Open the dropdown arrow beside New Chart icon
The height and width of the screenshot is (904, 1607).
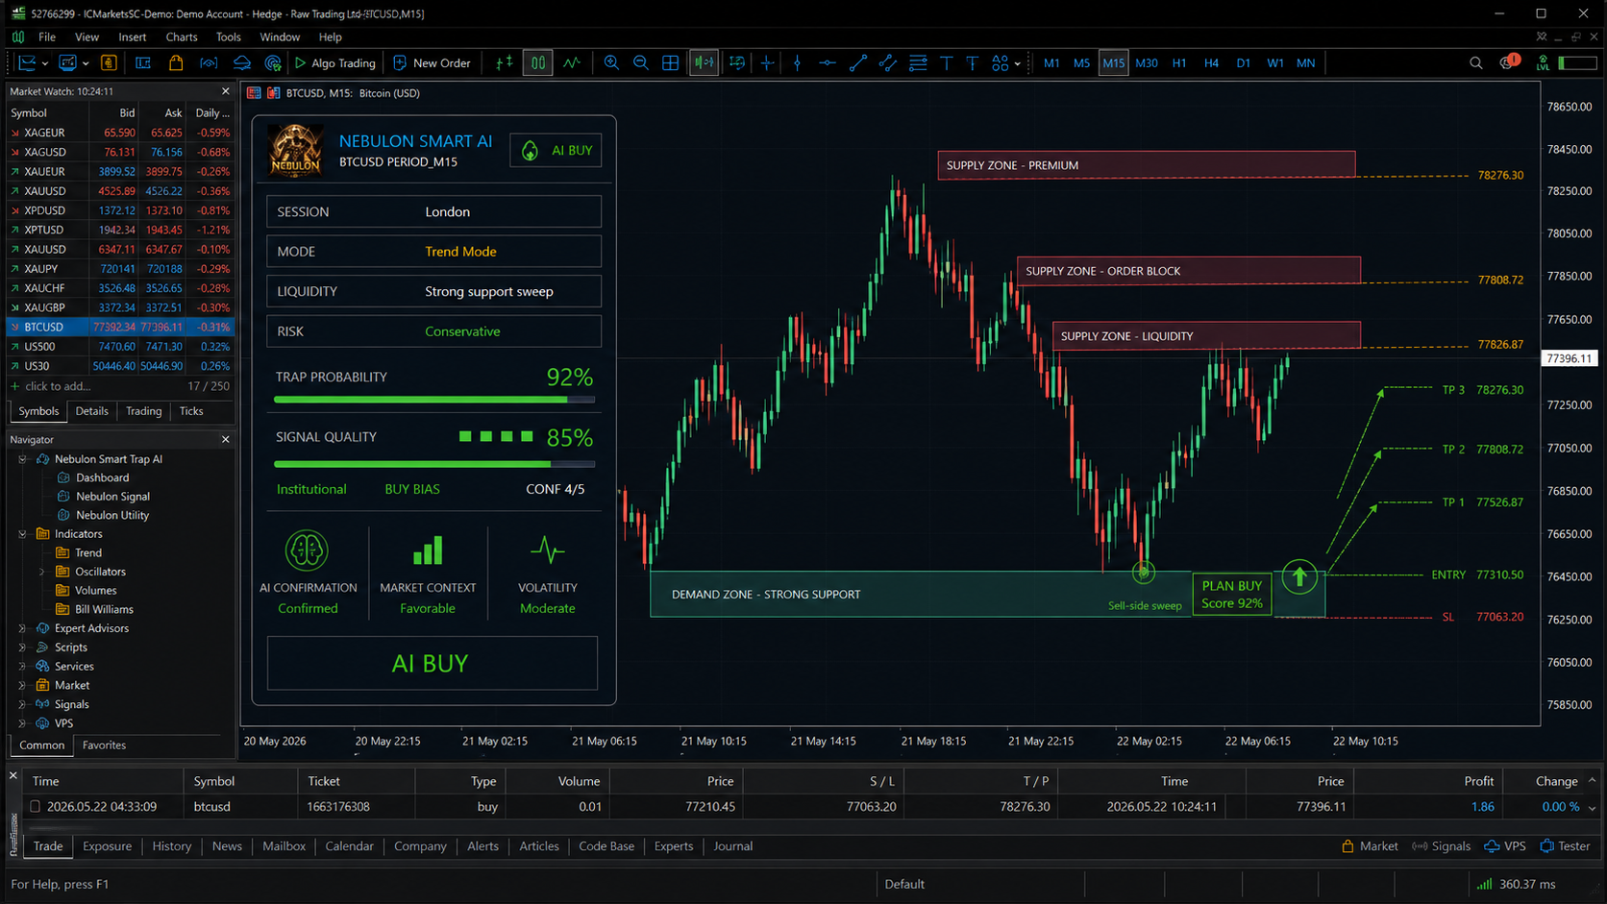(45, 64)
